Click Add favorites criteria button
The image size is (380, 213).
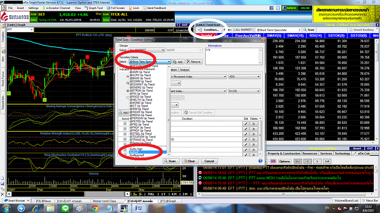pos(178,62)
